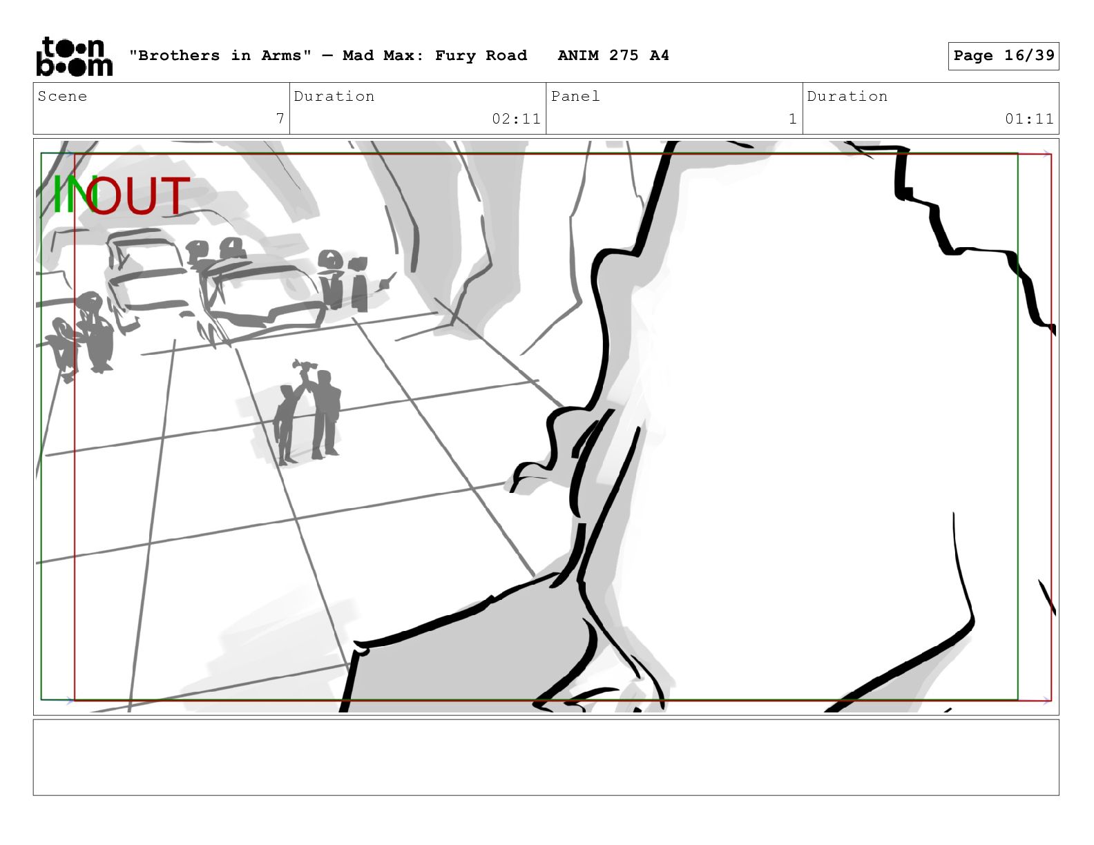This screenshot has height=845, width=1094.
Task: Click the Scene label
Action: pyautogui.click(x=62, y=96)
